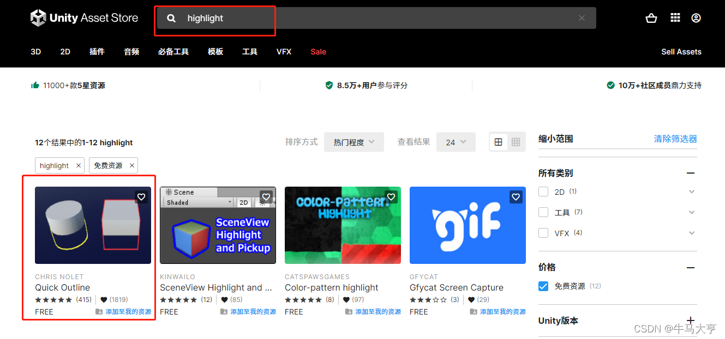This screenshot has width=725, height=339.
Task: Check the 2D category checkbox
Action: click(x=543, y=192)
